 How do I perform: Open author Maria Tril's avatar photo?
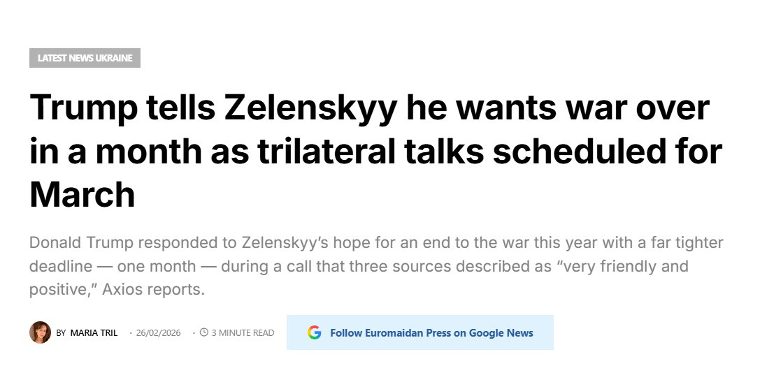point(40,332)
